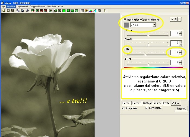Click the solid green single-pane view icon
The image size is (190, 137).
(x=64, y=11)
